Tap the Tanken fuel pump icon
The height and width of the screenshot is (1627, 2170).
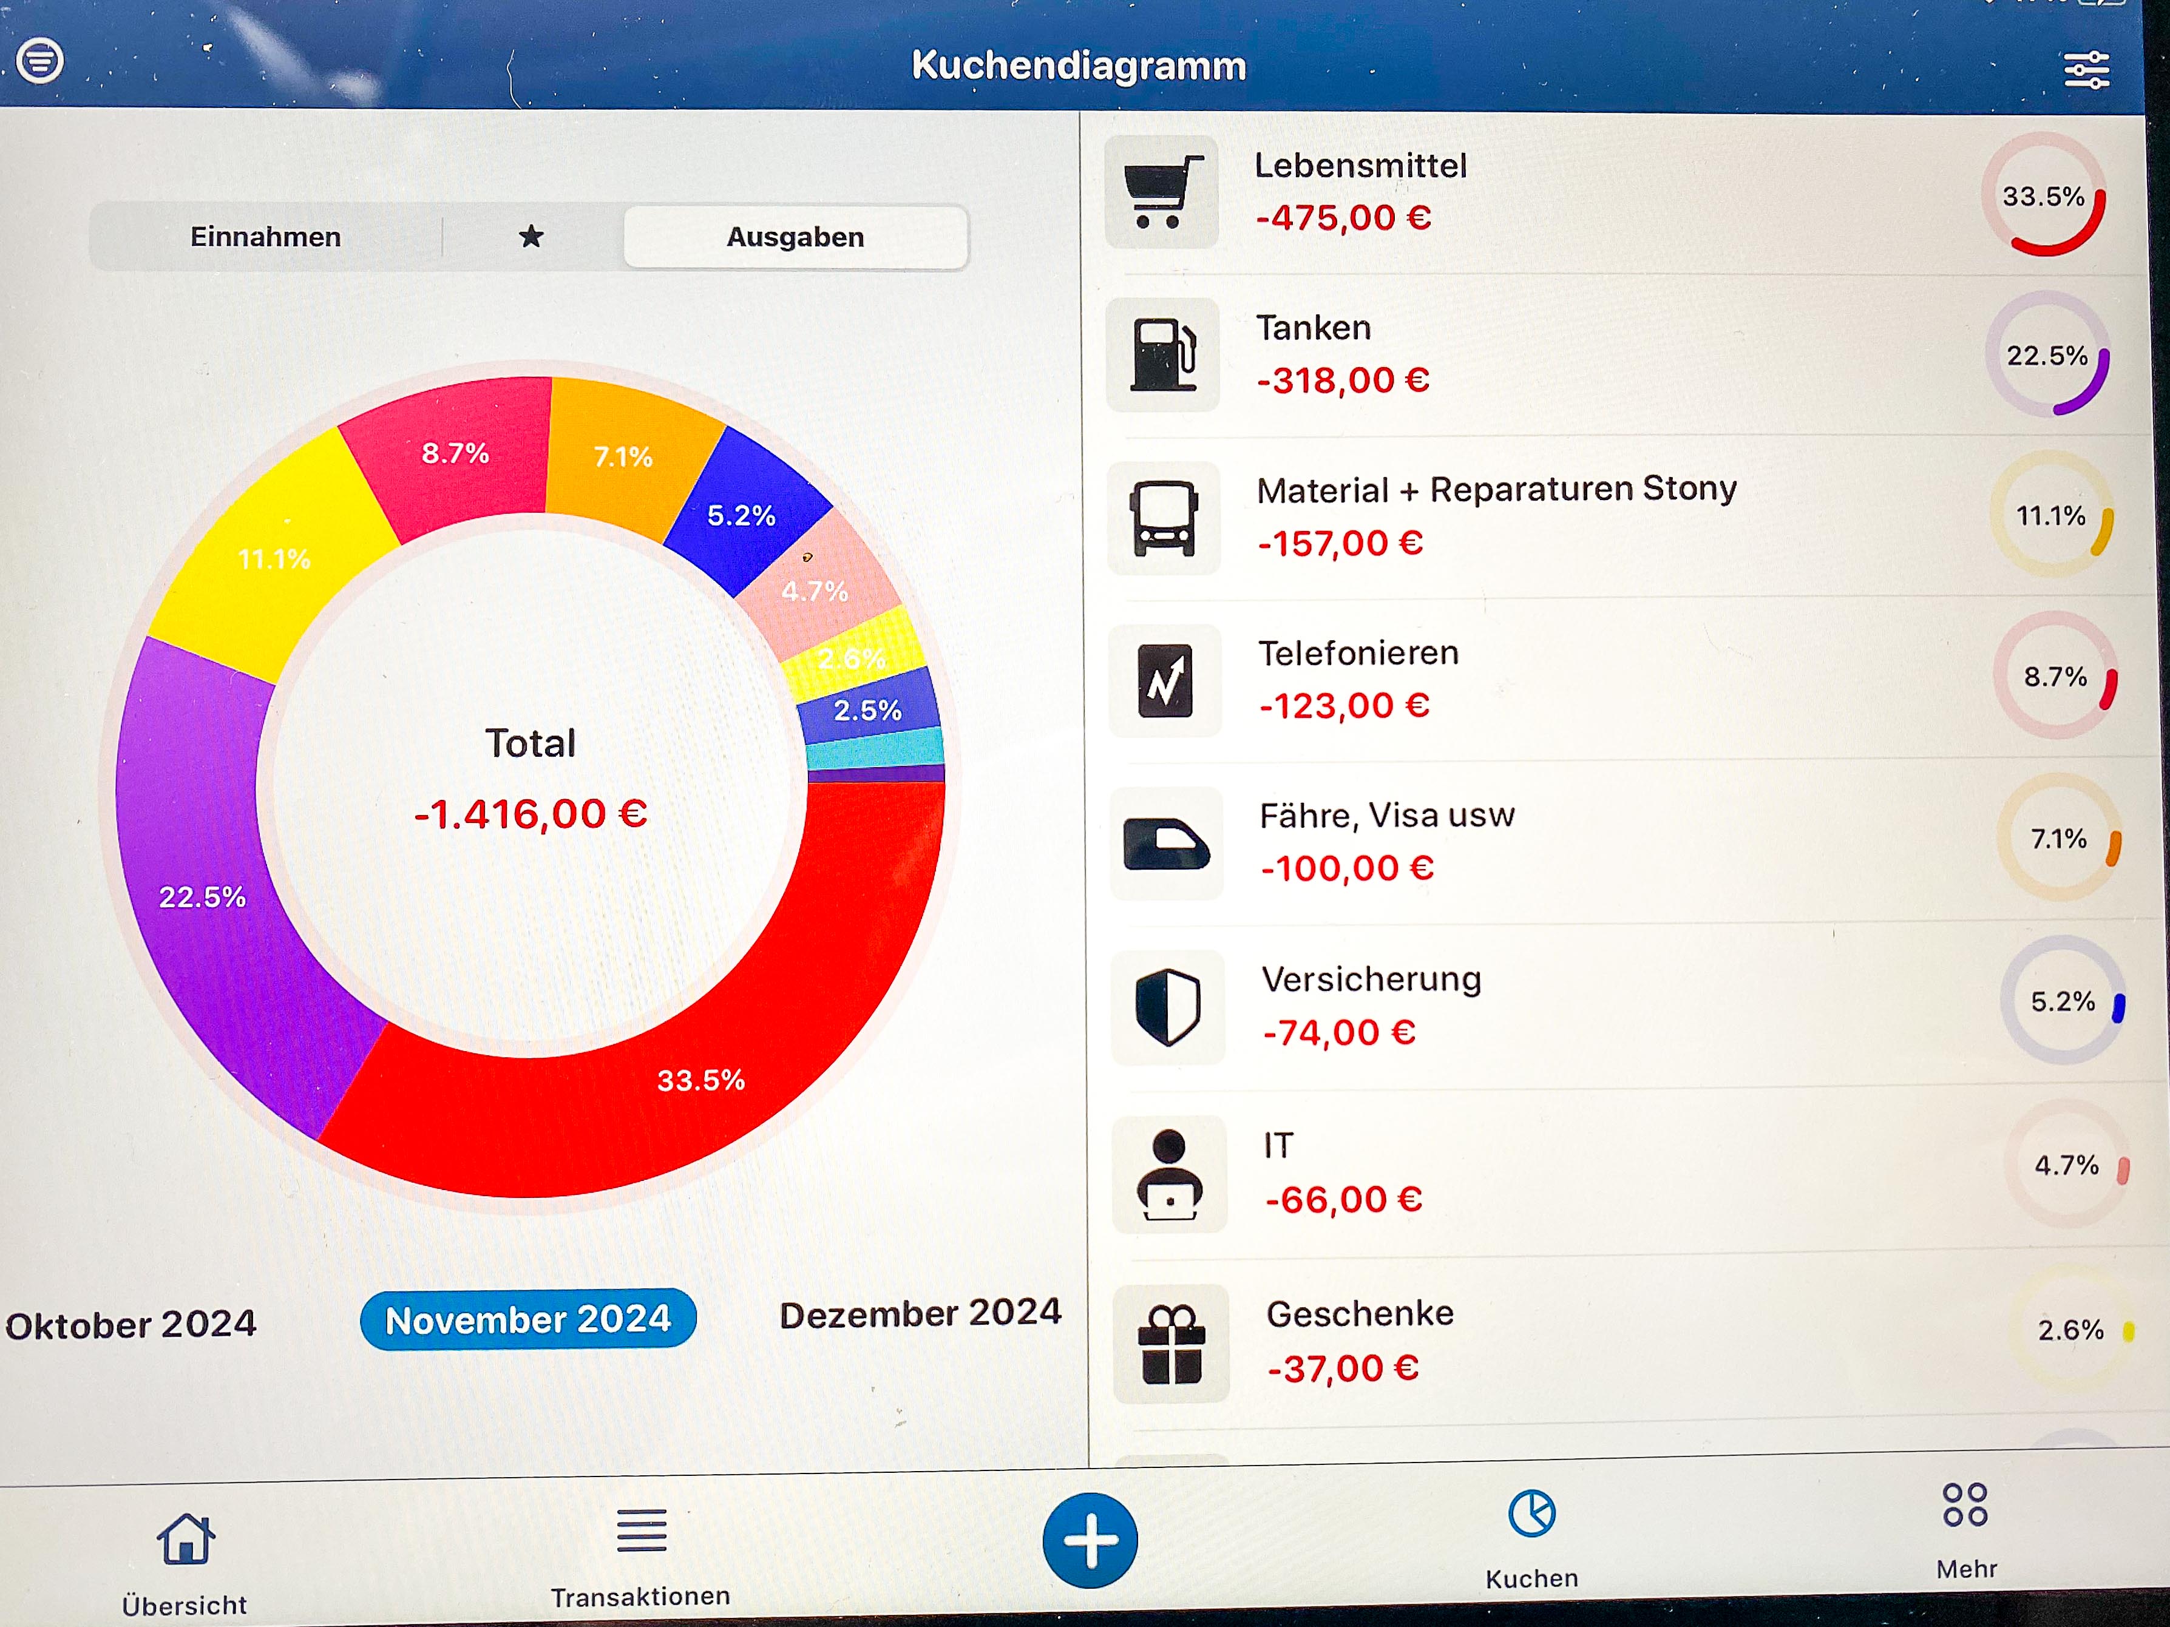(x=1162, y=355)
